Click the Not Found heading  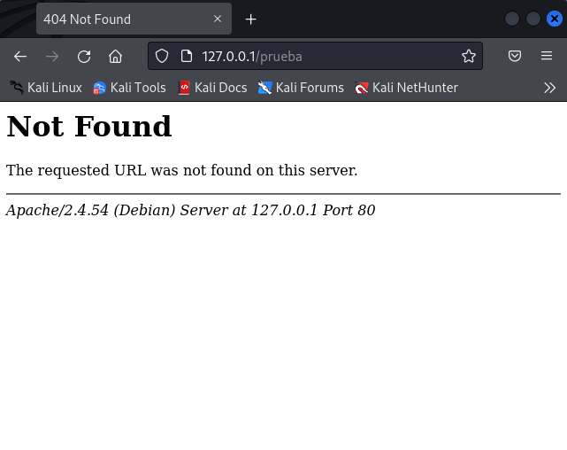coord(89,127)
